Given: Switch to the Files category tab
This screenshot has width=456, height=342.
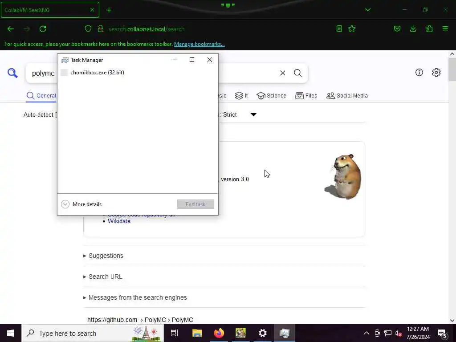Looking at the screenshot, I should click(306, 96).
